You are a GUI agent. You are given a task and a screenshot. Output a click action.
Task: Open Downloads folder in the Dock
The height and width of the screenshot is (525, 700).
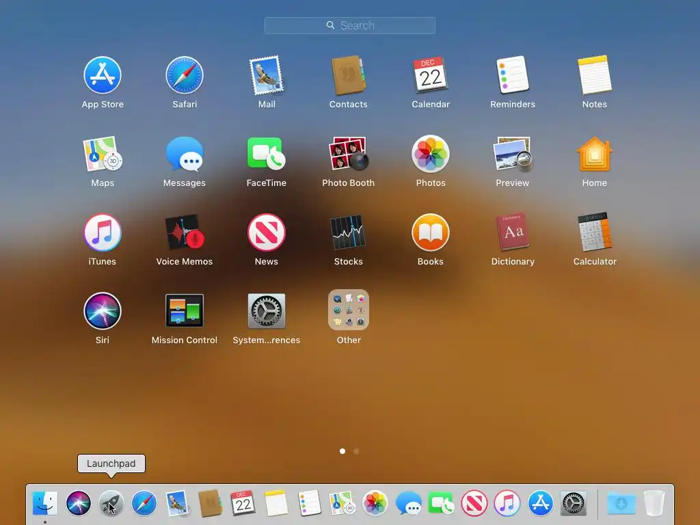621,503
